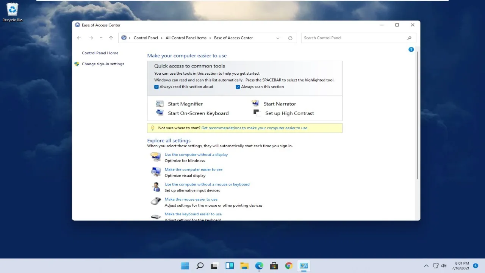The image size is (485, 273).
Task: Click the Start Narrator icon
Action: (x=255, y=104)
